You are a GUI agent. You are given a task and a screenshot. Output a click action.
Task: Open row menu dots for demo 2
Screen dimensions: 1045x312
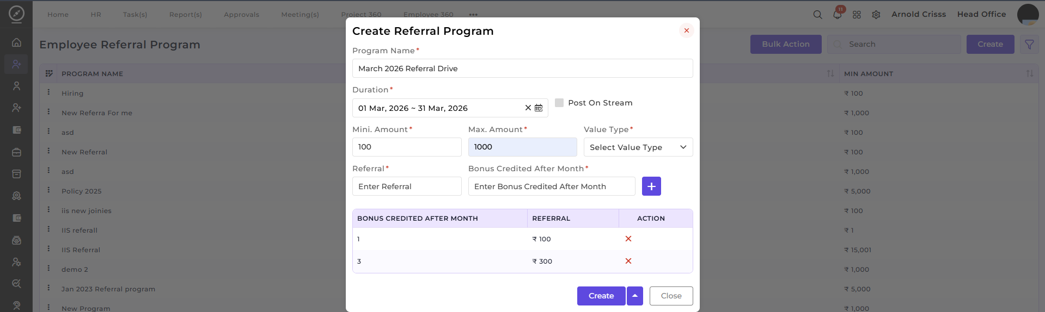point(48,269)
